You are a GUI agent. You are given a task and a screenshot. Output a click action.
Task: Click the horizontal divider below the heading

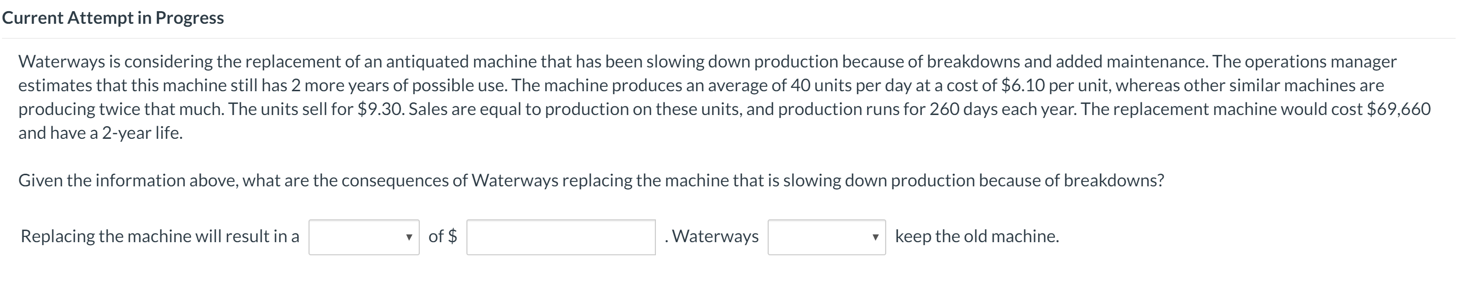tap(730, 38)
